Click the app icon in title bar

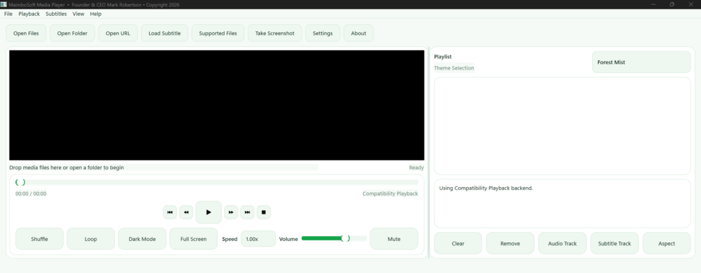click(4, 4)
